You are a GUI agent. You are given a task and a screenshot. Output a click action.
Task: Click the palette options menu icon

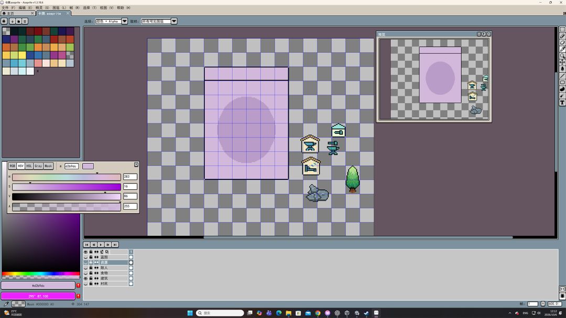[25, 21]
